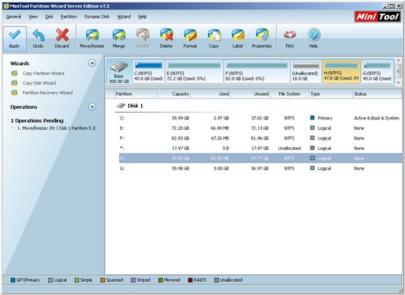Choose the Format partition tool

[190, 39]
